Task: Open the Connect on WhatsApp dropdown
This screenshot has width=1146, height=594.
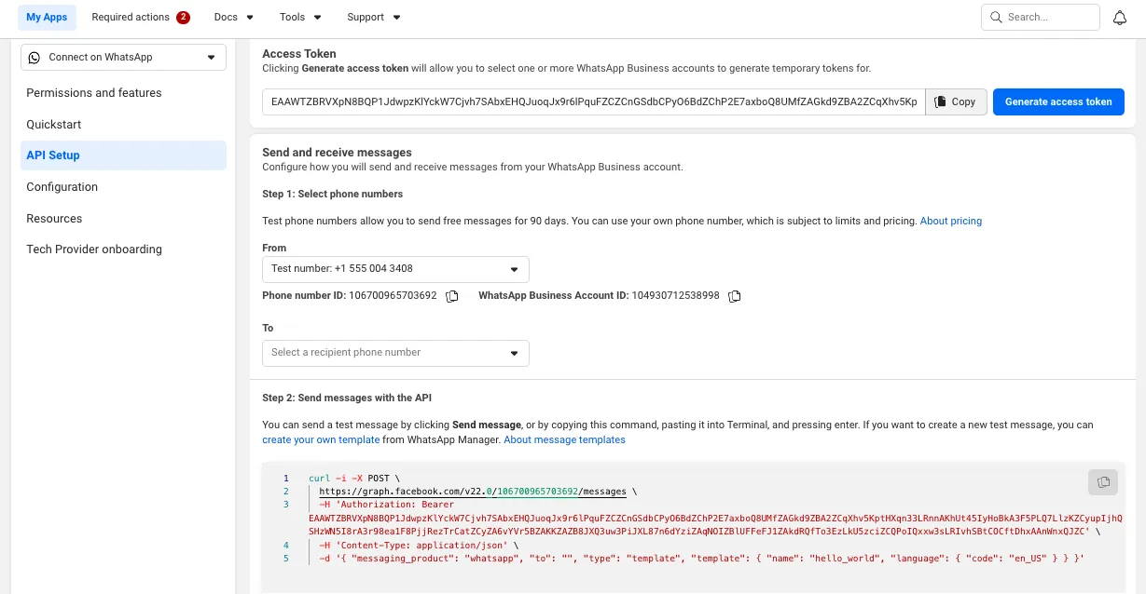Action: [123, 58]
